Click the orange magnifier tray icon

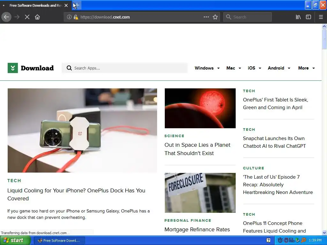303,241
